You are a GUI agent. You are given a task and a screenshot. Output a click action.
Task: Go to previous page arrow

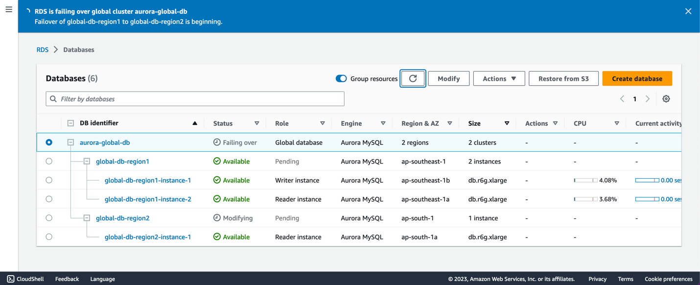[622, 99]
